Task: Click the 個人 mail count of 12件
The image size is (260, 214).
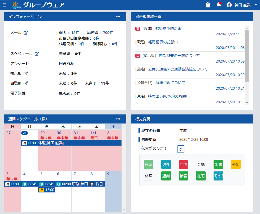Action: [75, 33]
